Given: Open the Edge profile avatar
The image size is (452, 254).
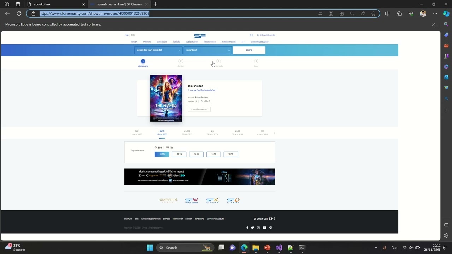Looking at the screenshot, I should (x=423, y=13).
